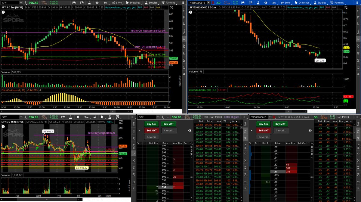The height and width of the screenshot is (202, 361).
Task: Open the Drawings menu on the SPY 5m chart
Action: (x=134, y=3)
